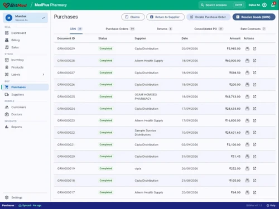The width and height of the screenshot is (279, 209).
Task: Print GRN-000023 from Alkem Health Supply
Action: (x=247, y=120)
